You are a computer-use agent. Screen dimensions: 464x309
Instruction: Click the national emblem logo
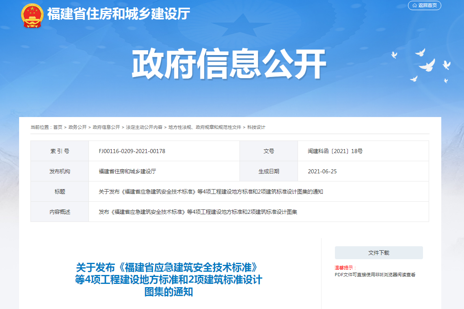32,15
